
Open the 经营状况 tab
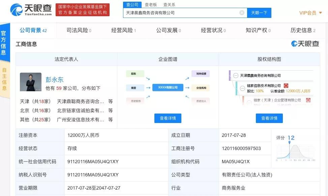[x=213, y=30]
